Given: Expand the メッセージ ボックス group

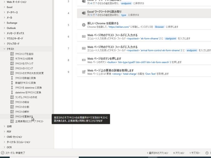Looking at the screenshot, I should pyautogui.click(x=4, y=33).
